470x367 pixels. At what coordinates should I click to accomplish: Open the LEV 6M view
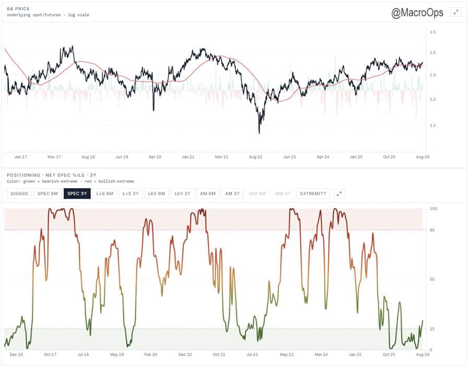pos(157,193)
